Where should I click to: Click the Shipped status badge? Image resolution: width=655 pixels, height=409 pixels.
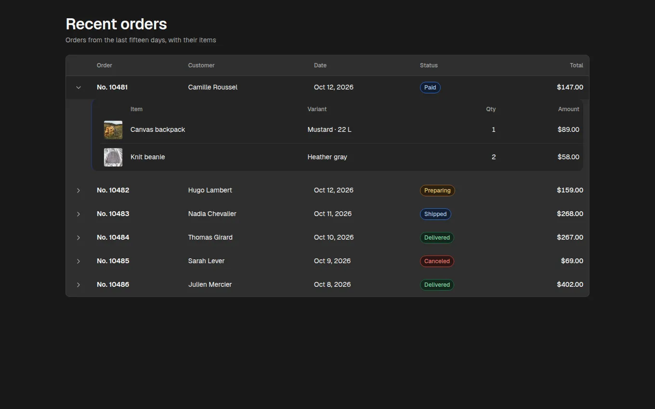[x=435, y=214]
